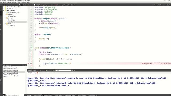Open the General Messages pane
The width and height of the screenshot is (171, 96).
81,95
